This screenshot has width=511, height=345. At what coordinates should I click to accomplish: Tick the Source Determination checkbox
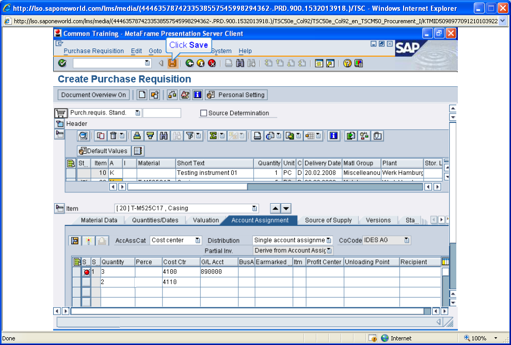tap(204, 113)
